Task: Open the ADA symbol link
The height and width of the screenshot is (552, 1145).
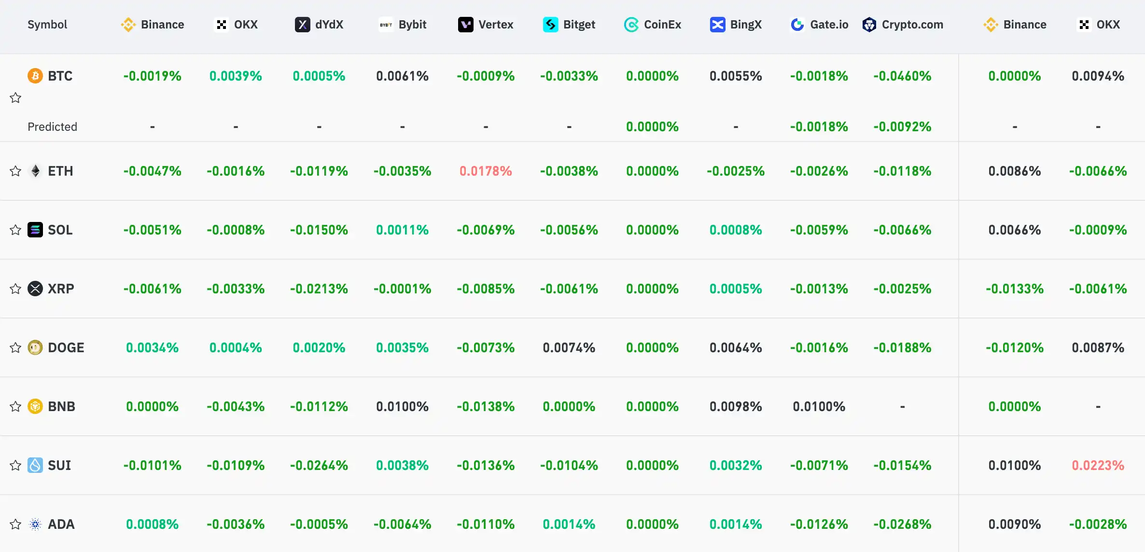Action: pos(61,524)
